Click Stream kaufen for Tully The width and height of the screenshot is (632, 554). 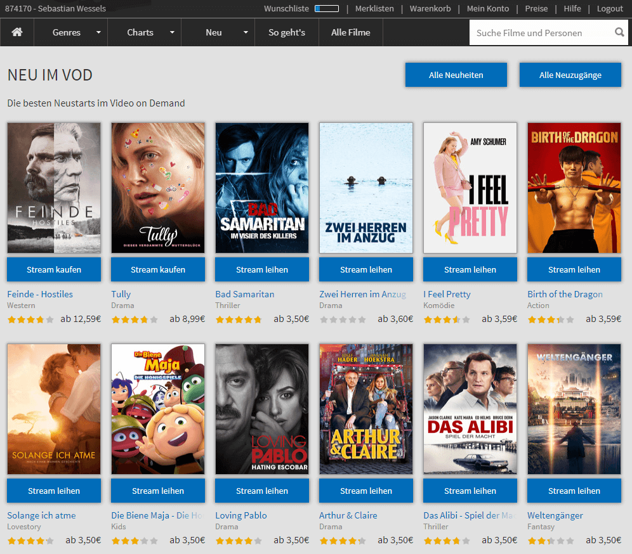[158, 269]
